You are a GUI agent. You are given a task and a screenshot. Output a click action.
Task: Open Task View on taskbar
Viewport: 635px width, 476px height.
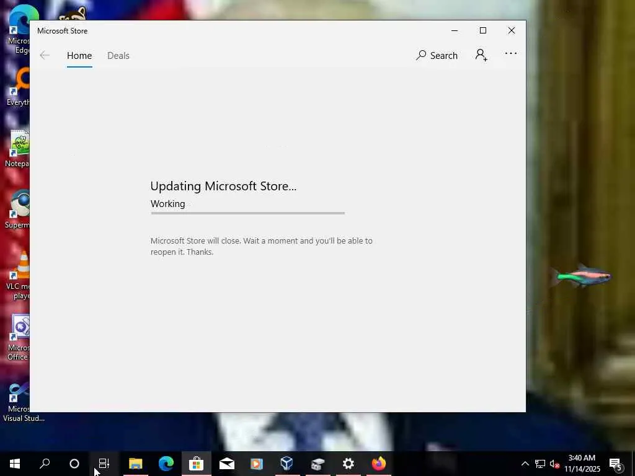pos(104,464)
